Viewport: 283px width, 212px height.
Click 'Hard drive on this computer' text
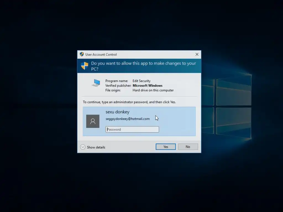[x=153, y=90]
